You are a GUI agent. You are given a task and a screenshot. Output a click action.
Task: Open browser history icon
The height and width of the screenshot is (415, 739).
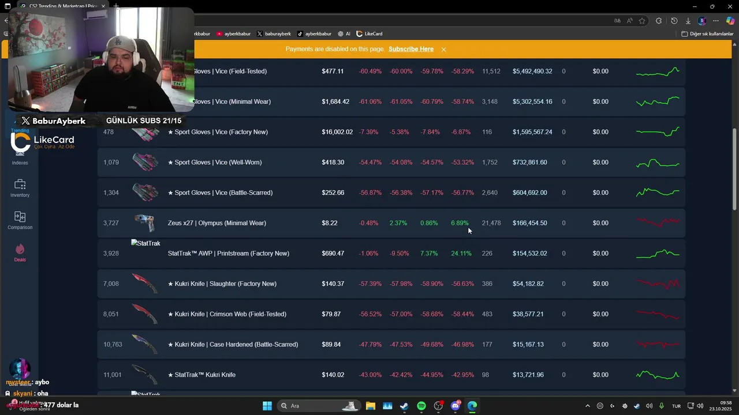[674, 21]
